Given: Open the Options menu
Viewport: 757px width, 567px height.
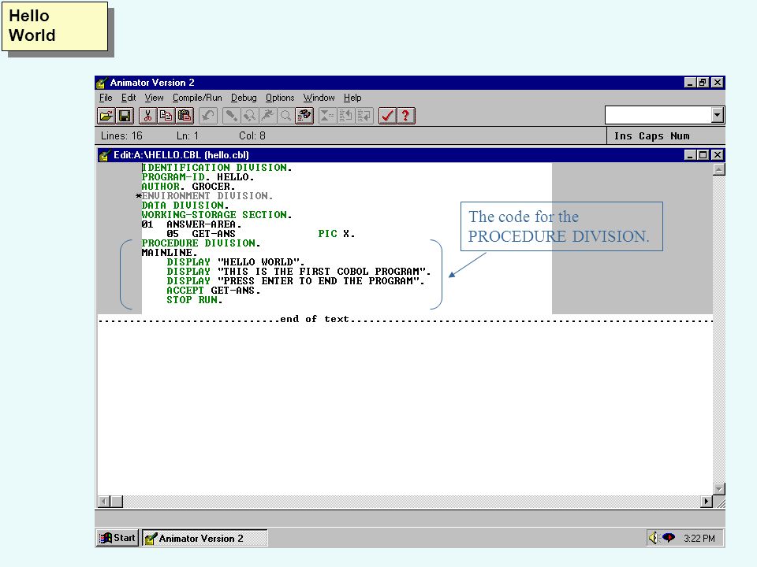Looking at the screenshot, I should pos(280,98).
